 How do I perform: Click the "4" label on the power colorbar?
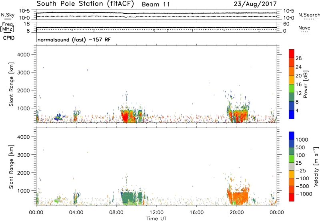point(297,111)
